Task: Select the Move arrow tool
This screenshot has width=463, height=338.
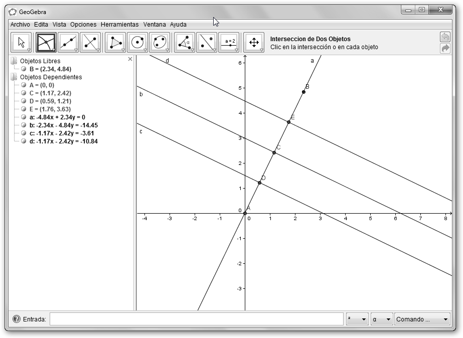Action: [x=21, y=43]
